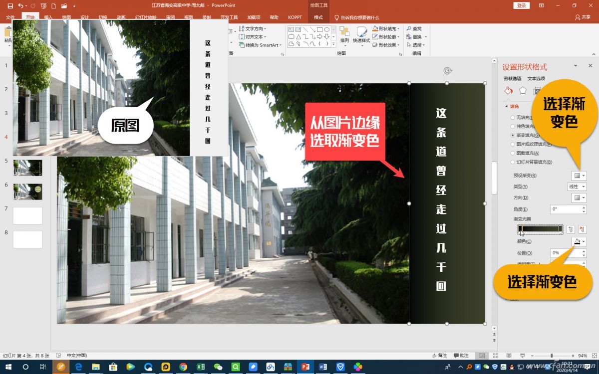This screenshot has width=599, height=374.
Task: Switch to the KOPPT ribbon tab
Action: coord(295,17)
